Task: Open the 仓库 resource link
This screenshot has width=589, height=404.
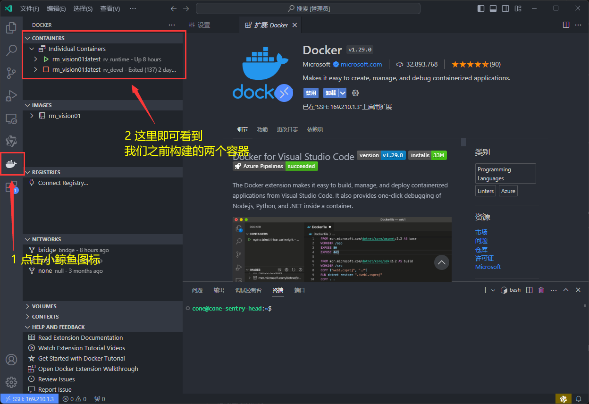Action: [481, 250]
